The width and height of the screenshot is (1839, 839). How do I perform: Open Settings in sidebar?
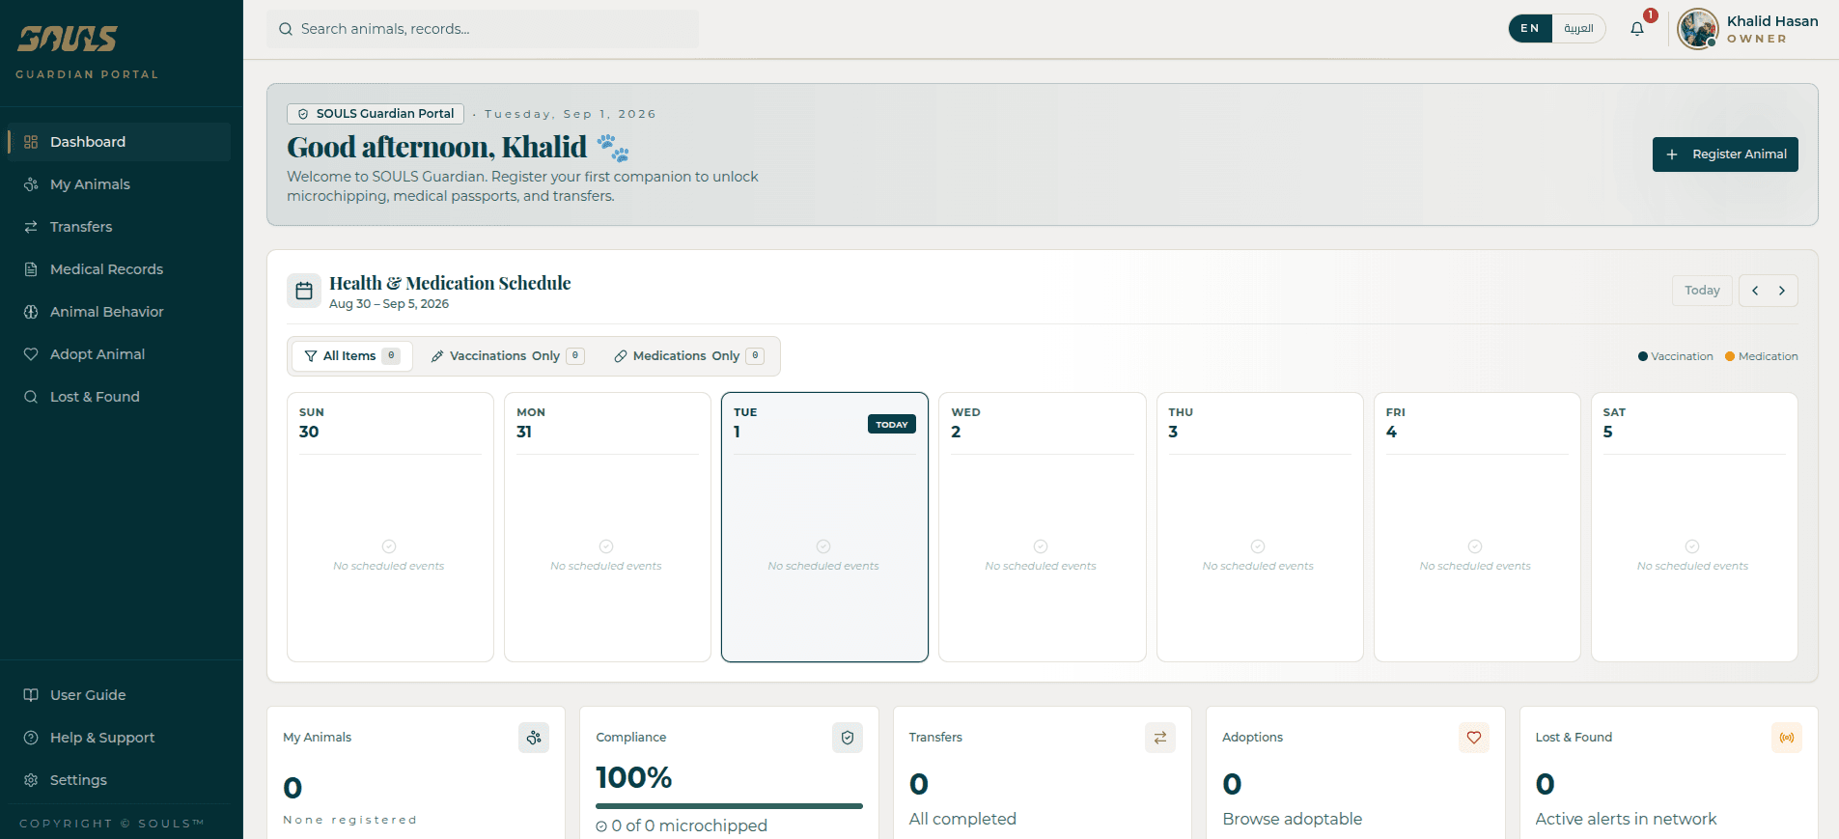(119, 780)
